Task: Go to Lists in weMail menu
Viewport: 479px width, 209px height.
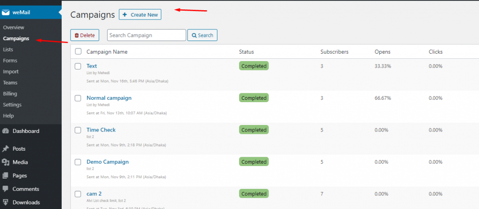Action: coord(8,49)
